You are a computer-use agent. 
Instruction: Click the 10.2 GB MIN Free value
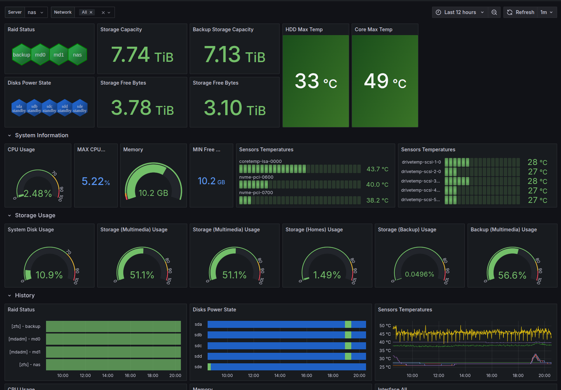tap(211, 181)
